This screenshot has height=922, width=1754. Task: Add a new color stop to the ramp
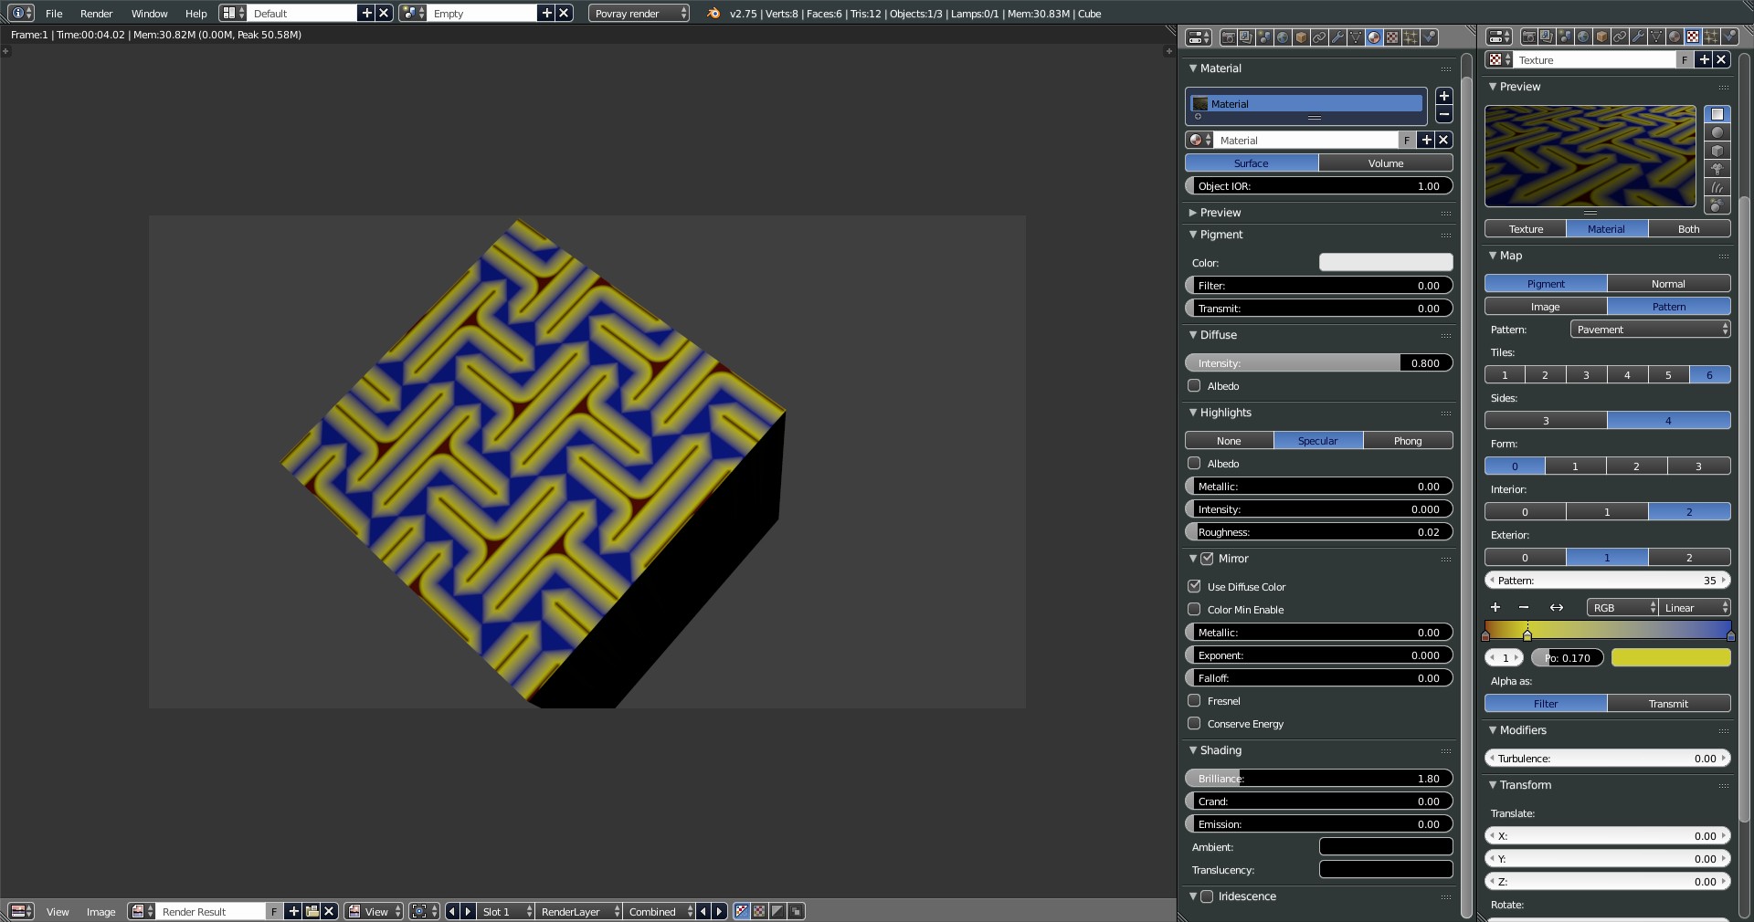(1495, 608)
